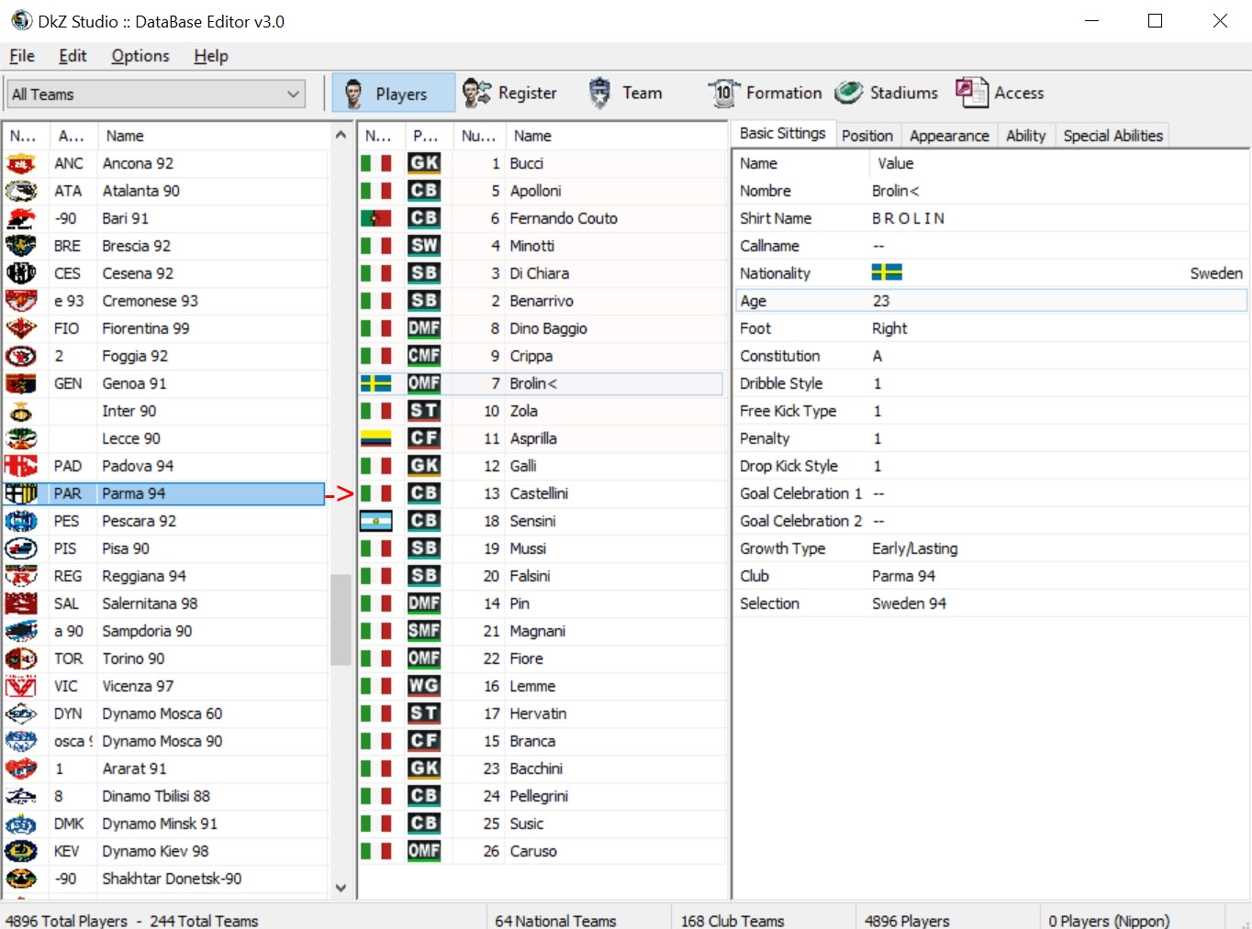This screenshot has height=929, width=1252.
Task: Select the Dynamo Minsk 91 team row
Action: coord(165,824)
